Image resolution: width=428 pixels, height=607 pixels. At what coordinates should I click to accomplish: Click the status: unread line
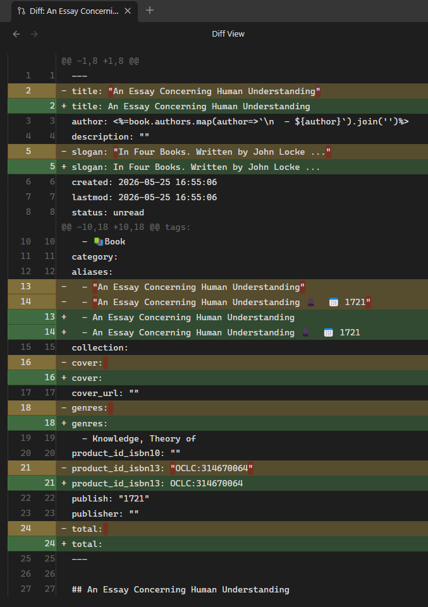tap(107, 212)
